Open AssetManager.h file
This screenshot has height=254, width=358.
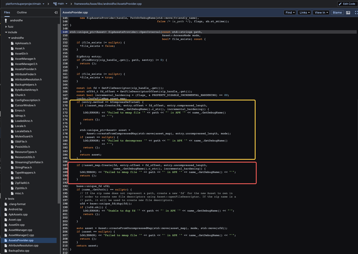coord(25,59)
